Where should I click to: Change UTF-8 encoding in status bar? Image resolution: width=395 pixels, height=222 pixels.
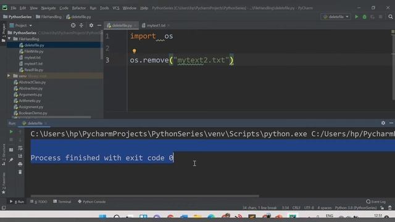coord(309,208)
